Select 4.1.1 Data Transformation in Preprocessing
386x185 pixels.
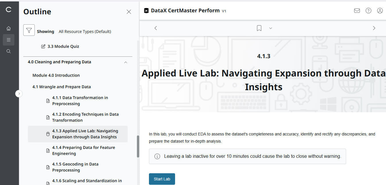80,101
